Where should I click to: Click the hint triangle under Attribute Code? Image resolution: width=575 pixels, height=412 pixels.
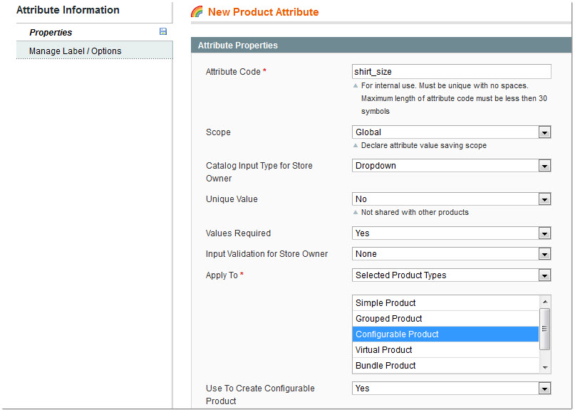356,85
